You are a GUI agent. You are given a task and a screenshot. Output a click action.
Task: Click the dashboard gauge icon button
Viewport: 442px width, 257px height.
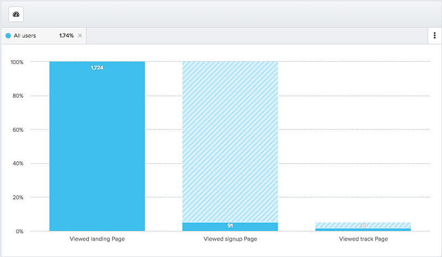click(x=16, y=14)
